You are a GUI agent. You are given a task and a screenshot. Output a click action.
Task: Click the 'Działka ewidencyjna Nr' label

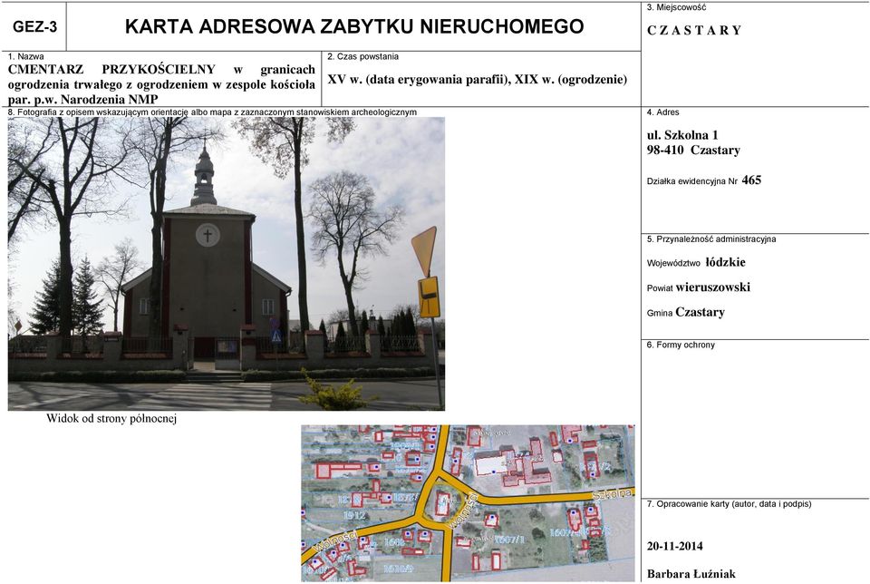click(691, 181)
